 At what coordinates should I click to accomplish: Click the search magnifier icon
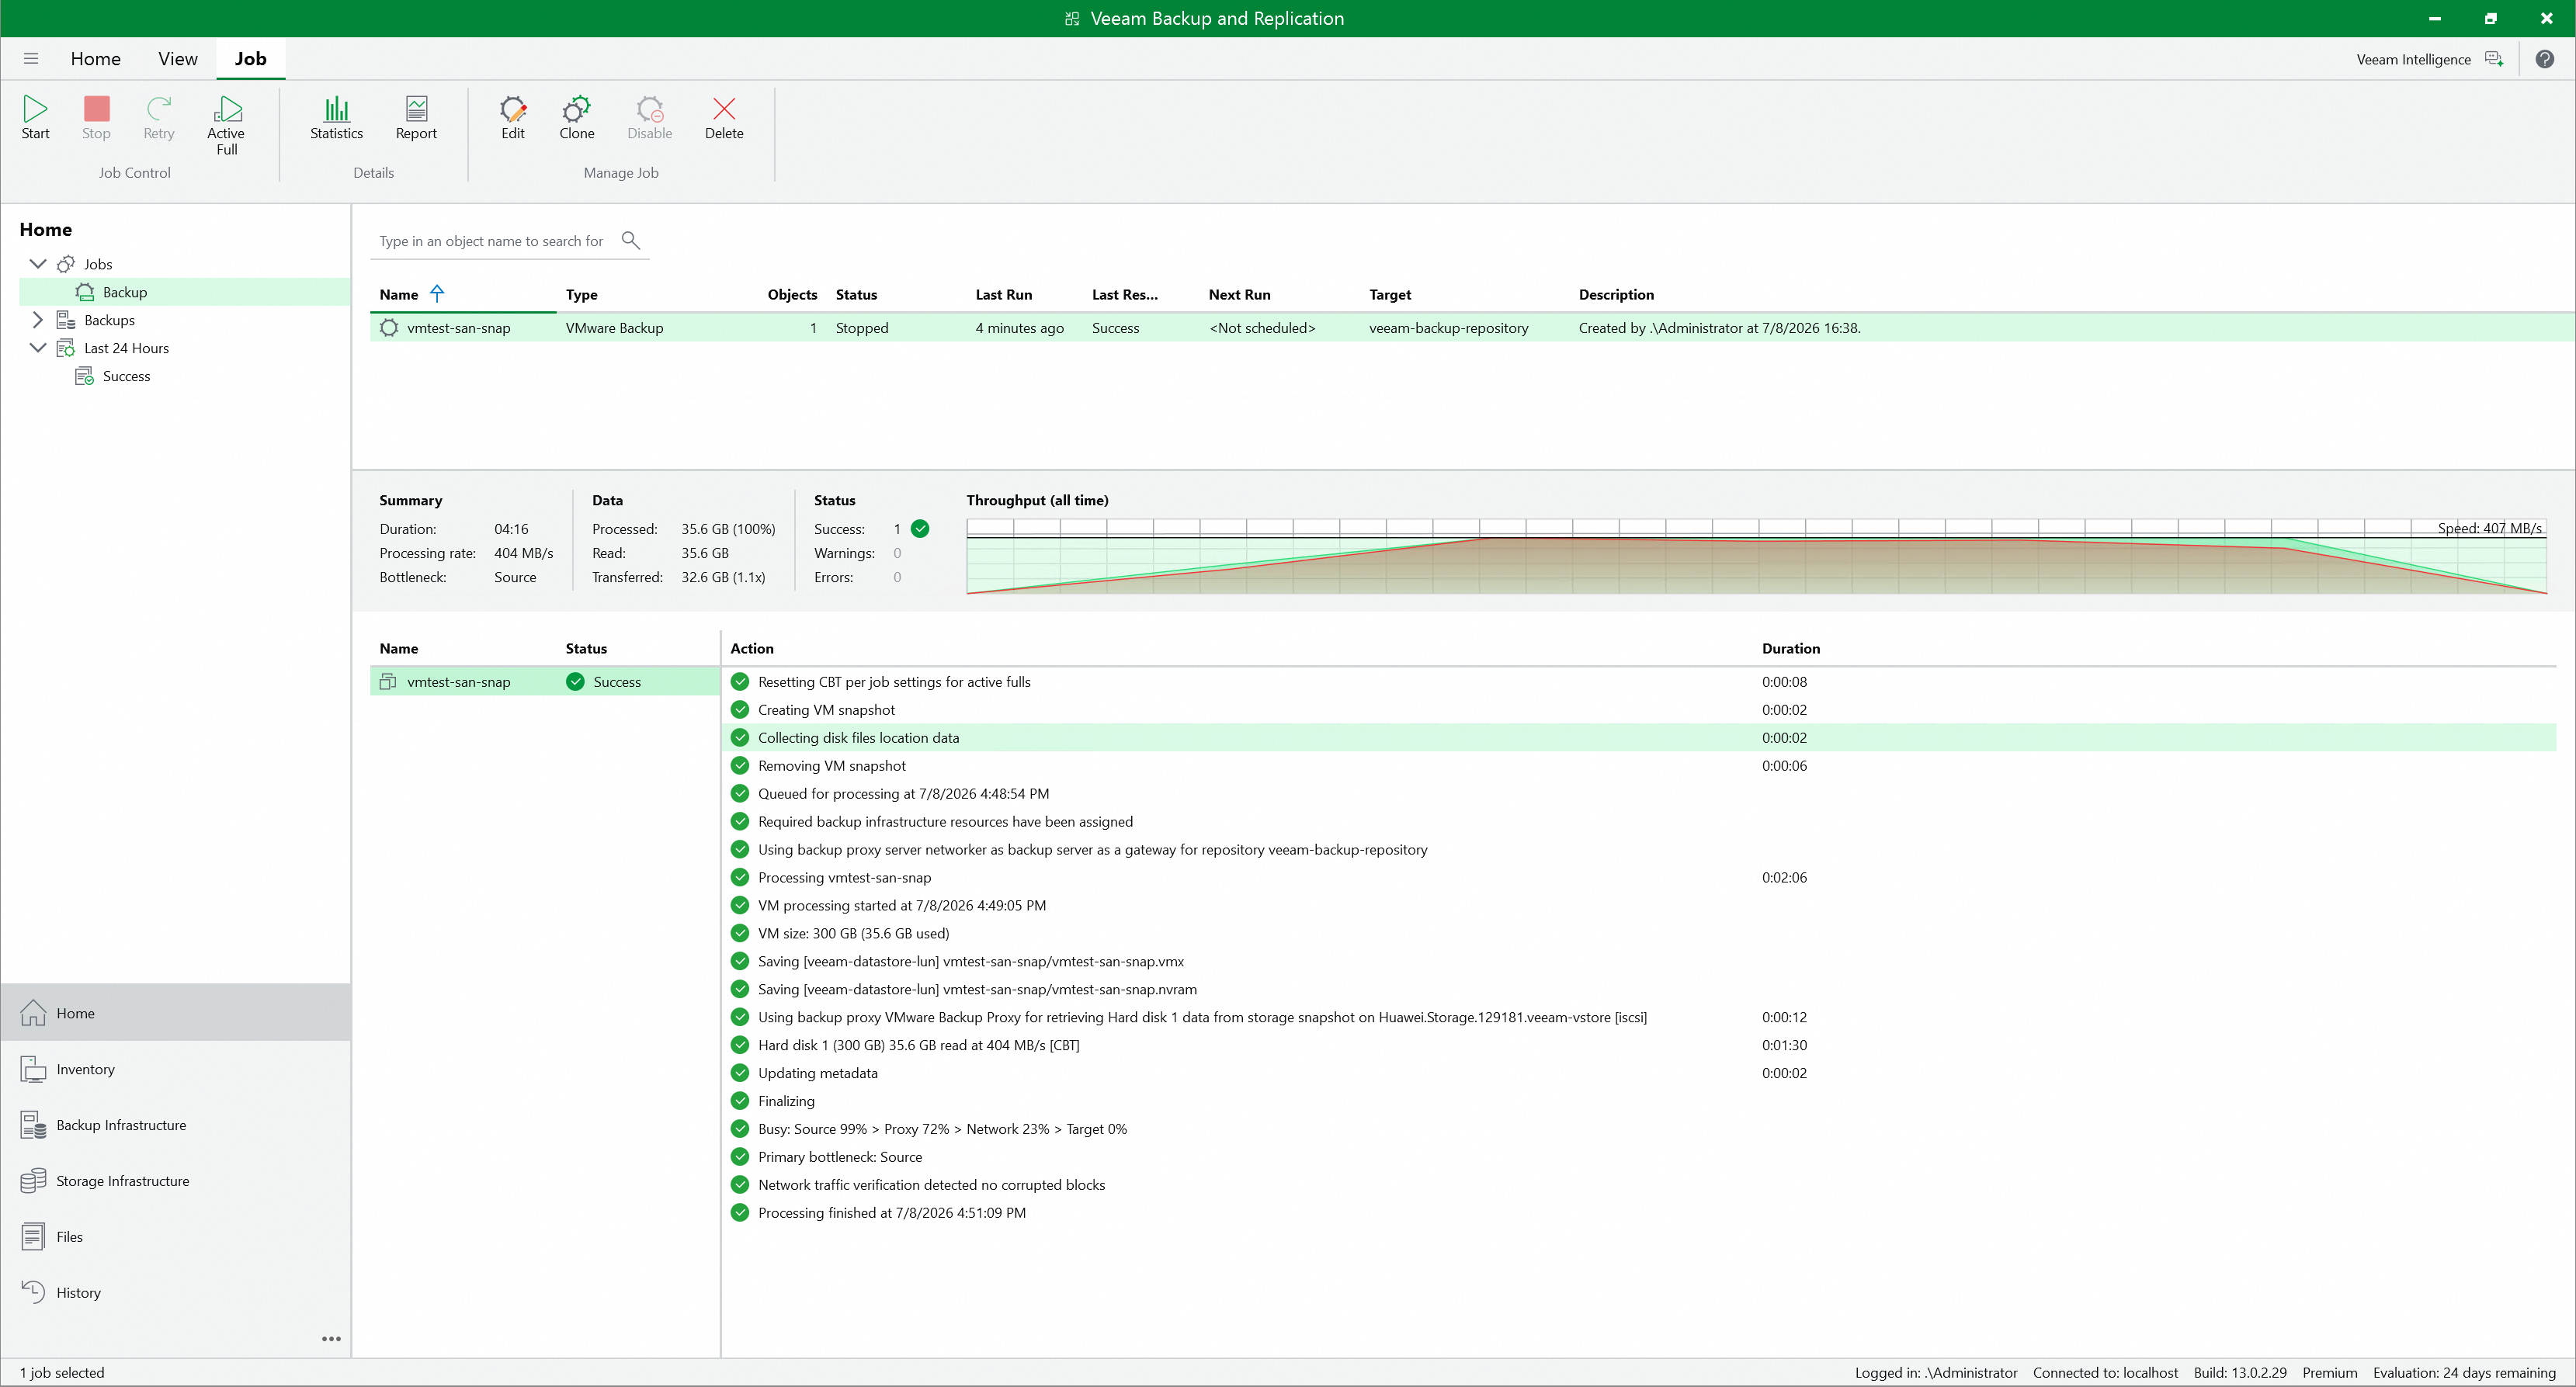pos(630,240)
